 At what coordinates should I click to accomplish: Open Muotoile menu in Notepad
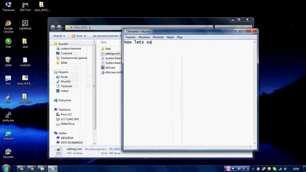click(x=158, y=37)
